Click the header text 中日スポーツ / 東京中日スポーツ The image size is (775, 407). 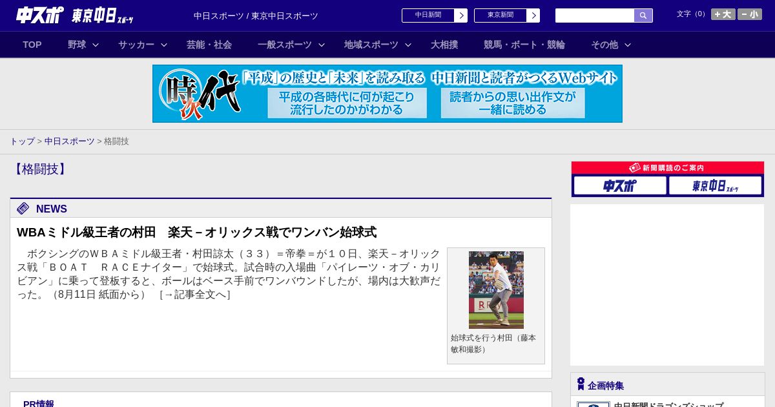256,16
